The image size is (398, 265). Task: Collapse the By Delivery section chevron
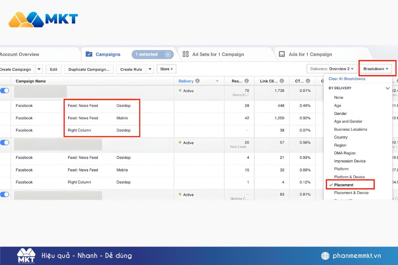pos(387,88)
